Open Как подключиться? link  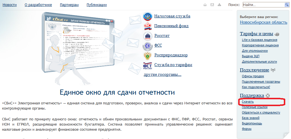point(256,87)
